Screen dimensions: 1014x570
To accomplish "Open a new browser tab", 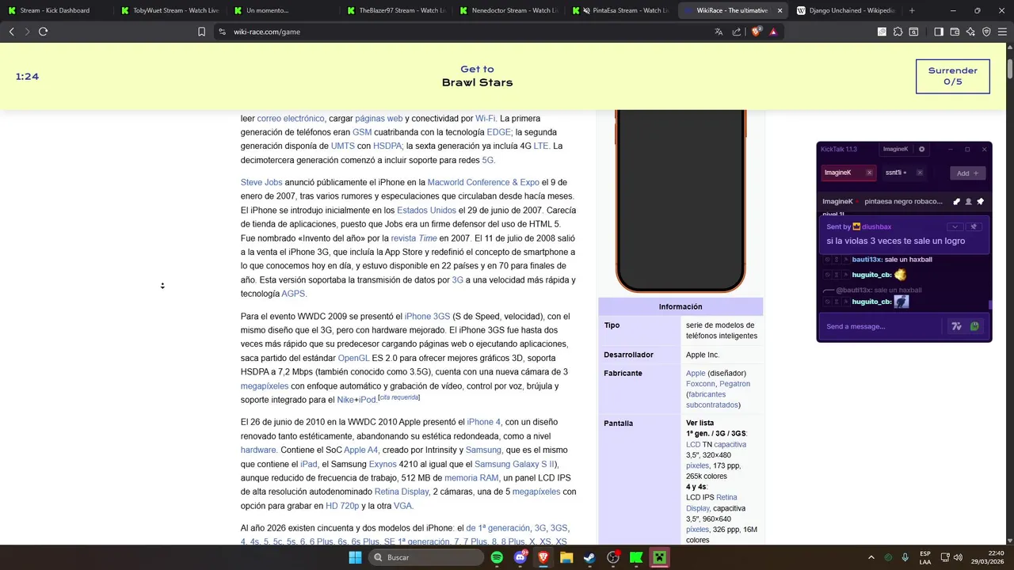I will tap(912, 10).
